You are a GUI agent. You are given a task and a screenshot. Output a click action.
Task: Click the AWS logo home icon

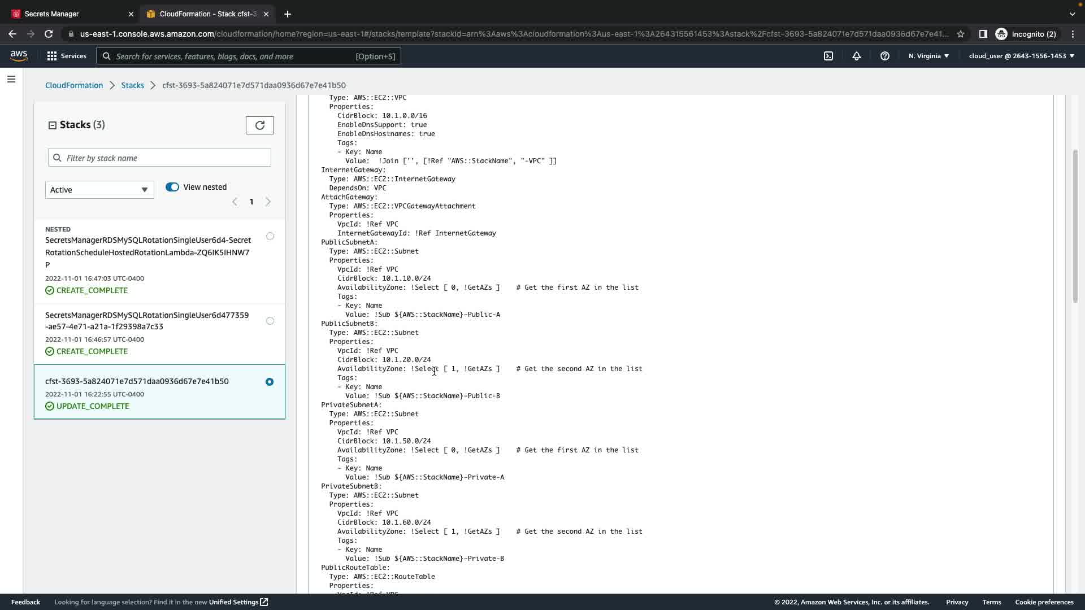pyautogui.click(x=19, y=55)
